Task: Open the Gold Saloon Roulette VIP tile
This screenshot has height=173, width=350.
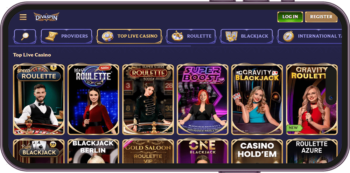Action: pyautogui.click(x=148, y=151)
